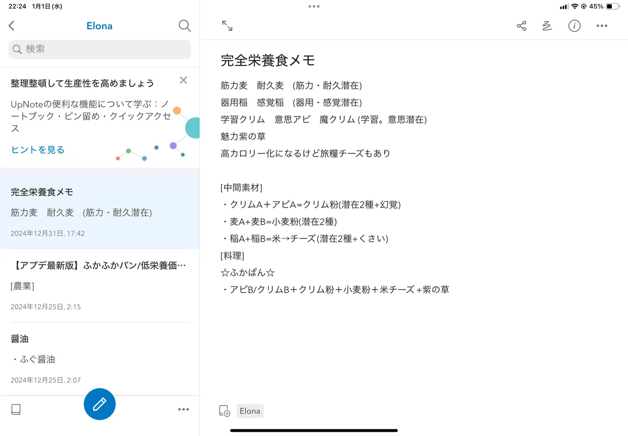Open the editor more options menu
Image resolution: width=628 pixels, height=436 pixels.
(x=602, y=26)
